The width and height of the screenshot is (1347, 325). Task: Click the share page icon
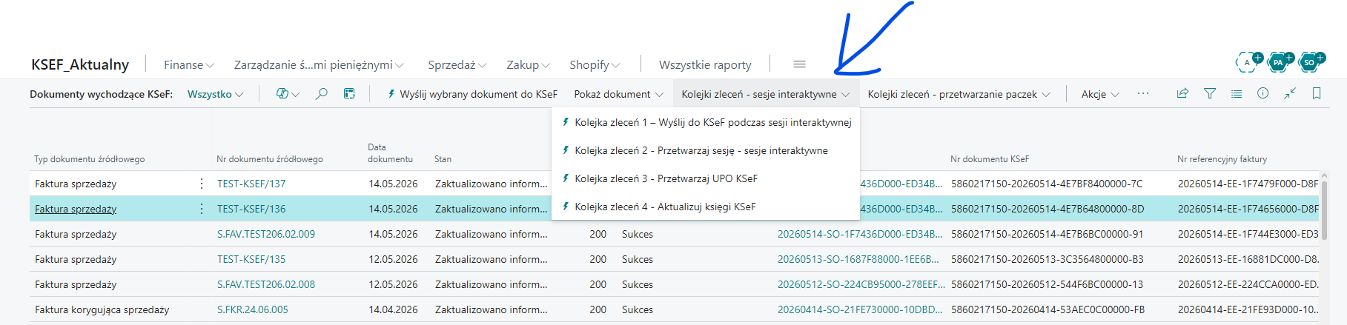click(x=1182, y=93)
